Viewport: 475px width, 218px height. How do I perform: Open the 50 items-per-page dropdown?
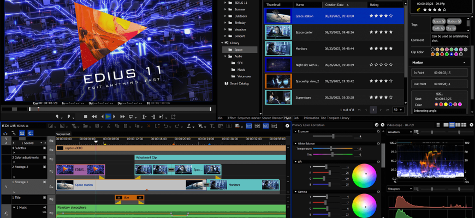pyautogui.click(x=399, y=110)
